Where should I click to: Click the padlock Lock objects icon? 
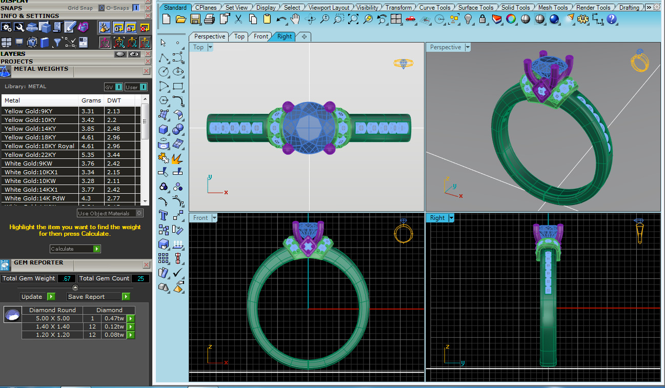tap(482, 19)
